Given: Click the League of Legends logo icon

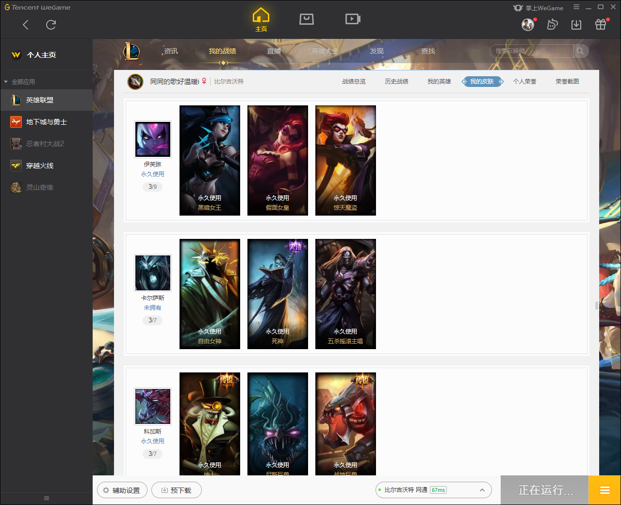Looking at the screenshot, I should pos(131,51).
